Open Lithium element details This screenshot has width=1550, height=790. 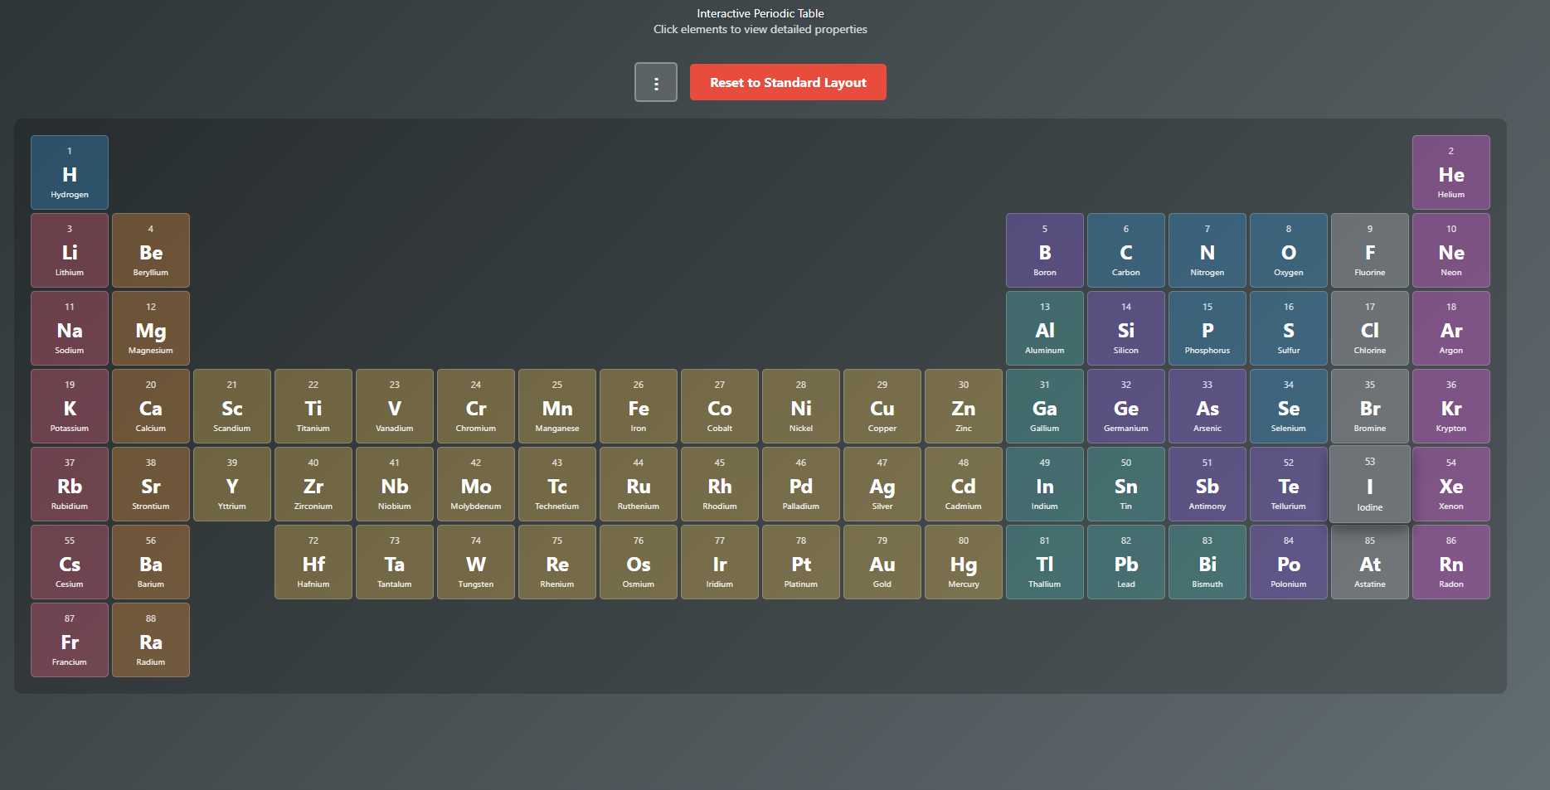click(x=70, y=250)
